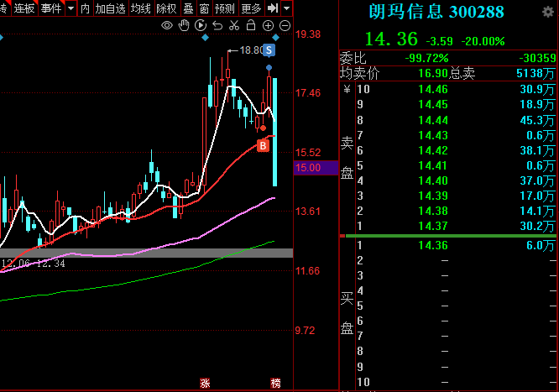The height and width of the screenshot is (392, 559).
Task: Click the circular replay play icon
Action: coord(201,27)
